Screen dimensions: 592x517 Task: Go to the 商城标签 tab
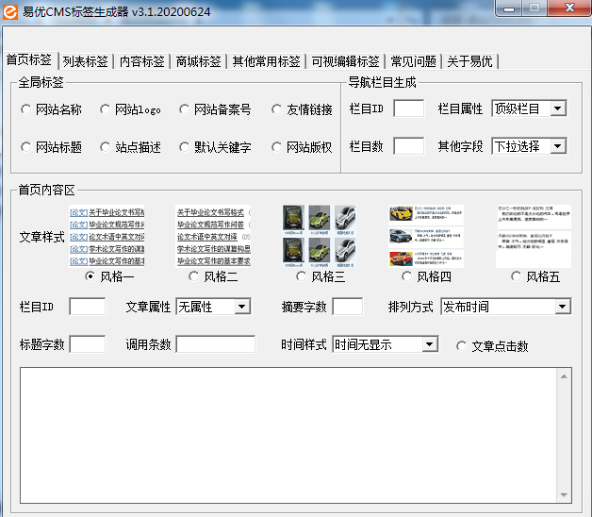198,61
